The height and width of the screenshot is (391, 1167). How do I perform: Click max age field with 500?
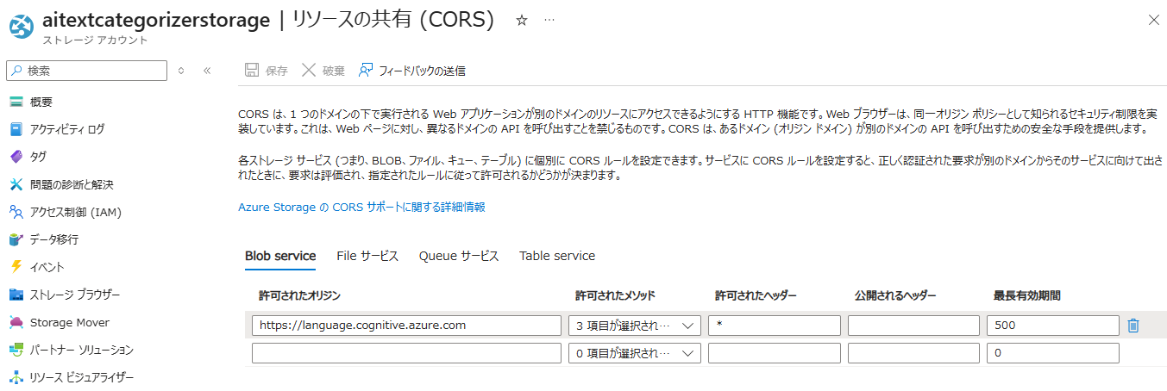point(1053,326)
